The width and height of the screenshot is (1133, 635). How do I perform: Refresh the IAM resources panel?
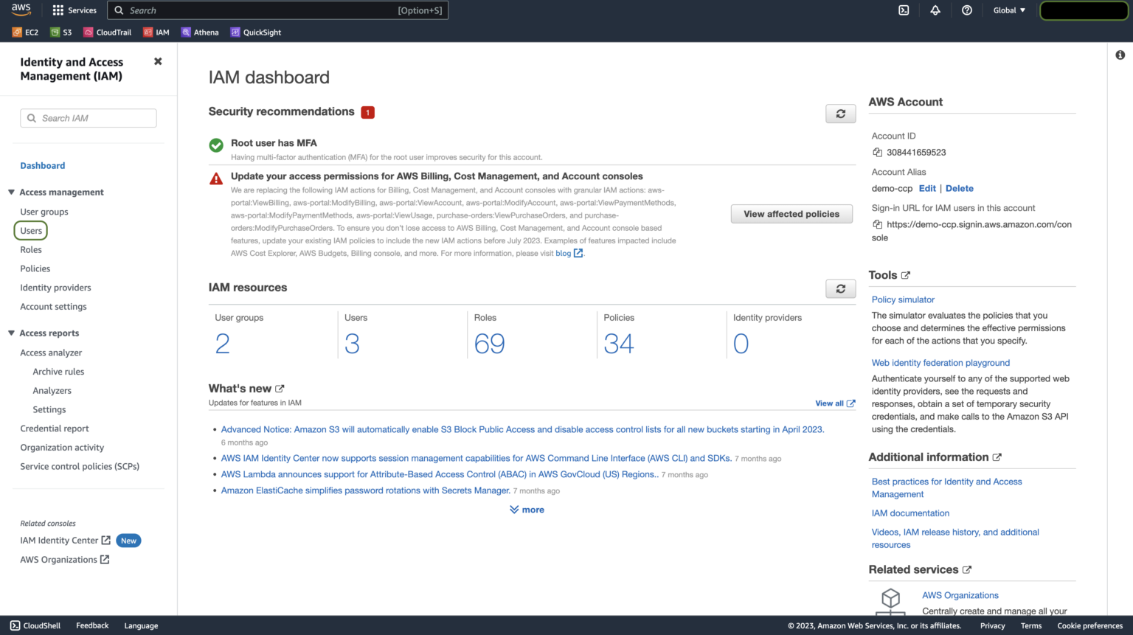840,288
